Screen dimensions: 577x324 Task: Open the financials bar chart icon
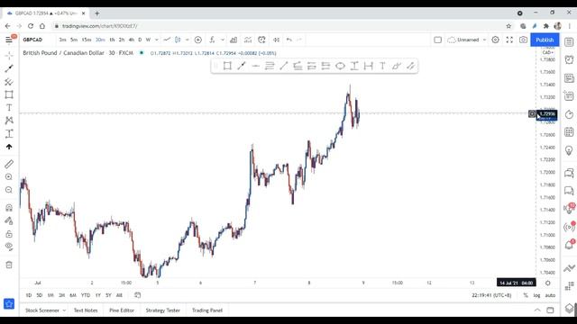(234, 40)
